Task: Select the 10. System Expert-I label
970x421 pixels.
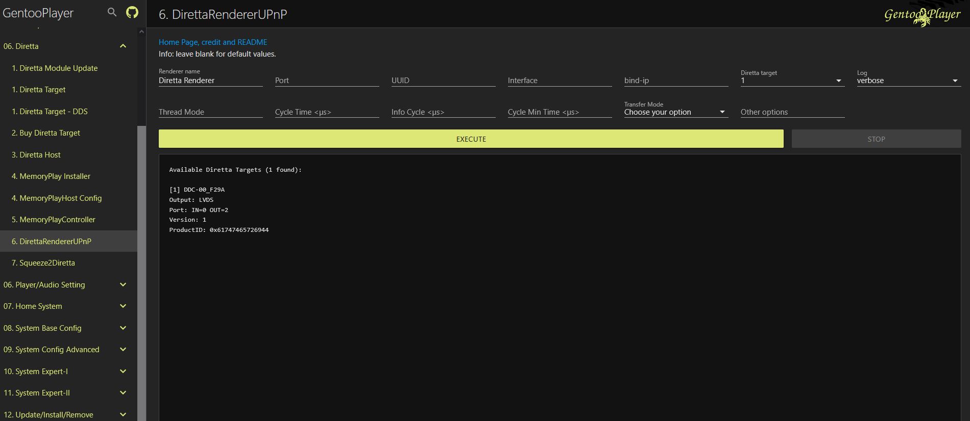Action: 36,372
